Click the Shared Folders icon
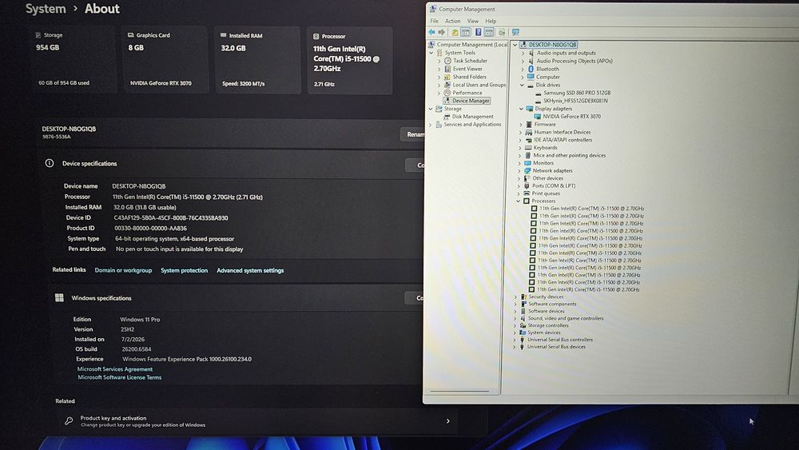 coord(447,77)
